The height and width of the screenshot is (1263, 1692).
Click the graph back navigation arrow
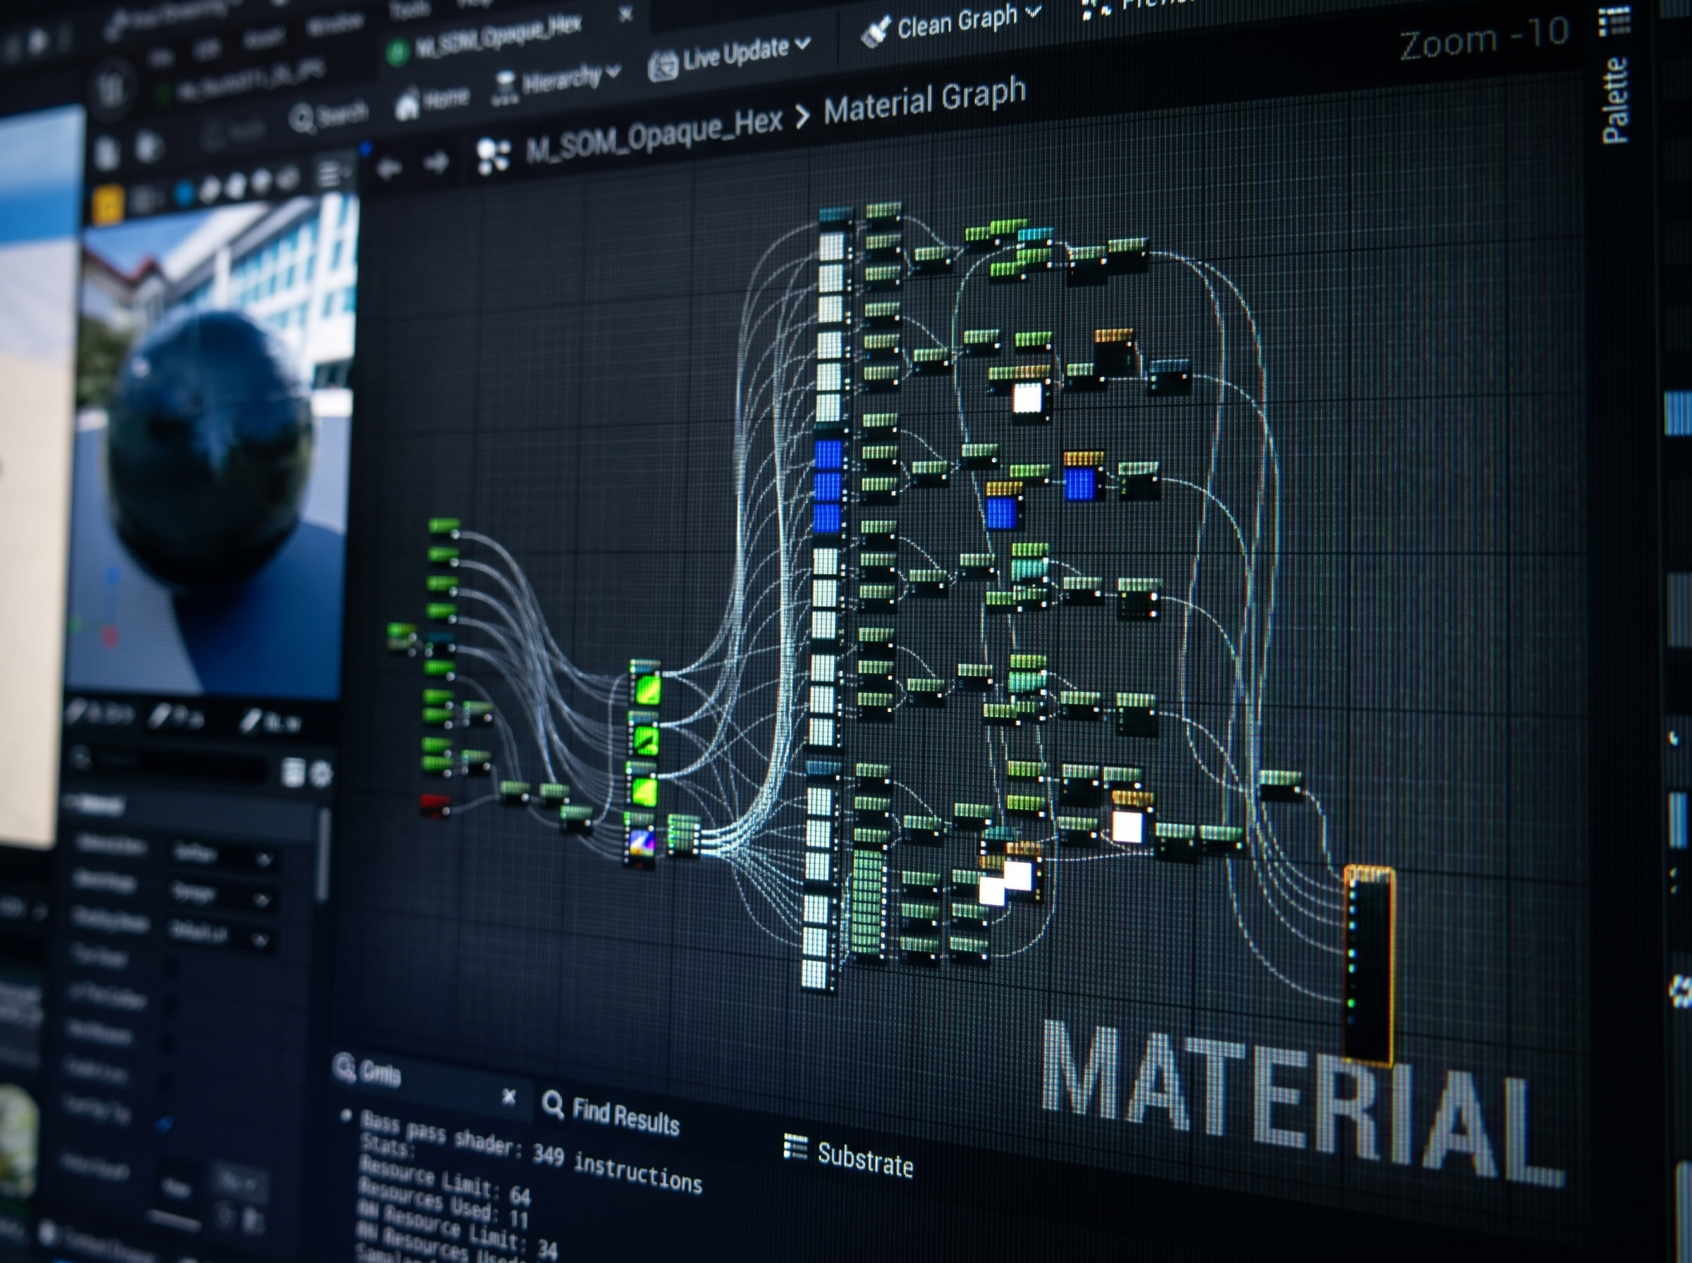388,166
